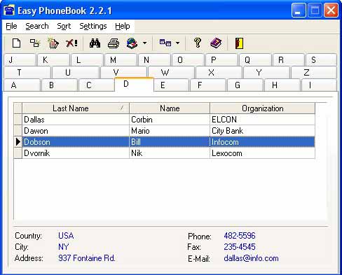Click the edit record icon

click(53, 43)
